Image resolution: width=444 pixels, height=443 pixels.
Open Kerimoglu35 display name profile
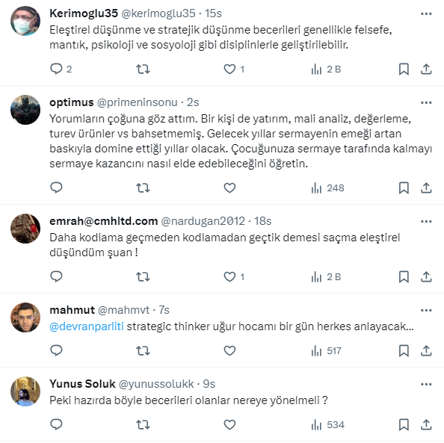84,13
